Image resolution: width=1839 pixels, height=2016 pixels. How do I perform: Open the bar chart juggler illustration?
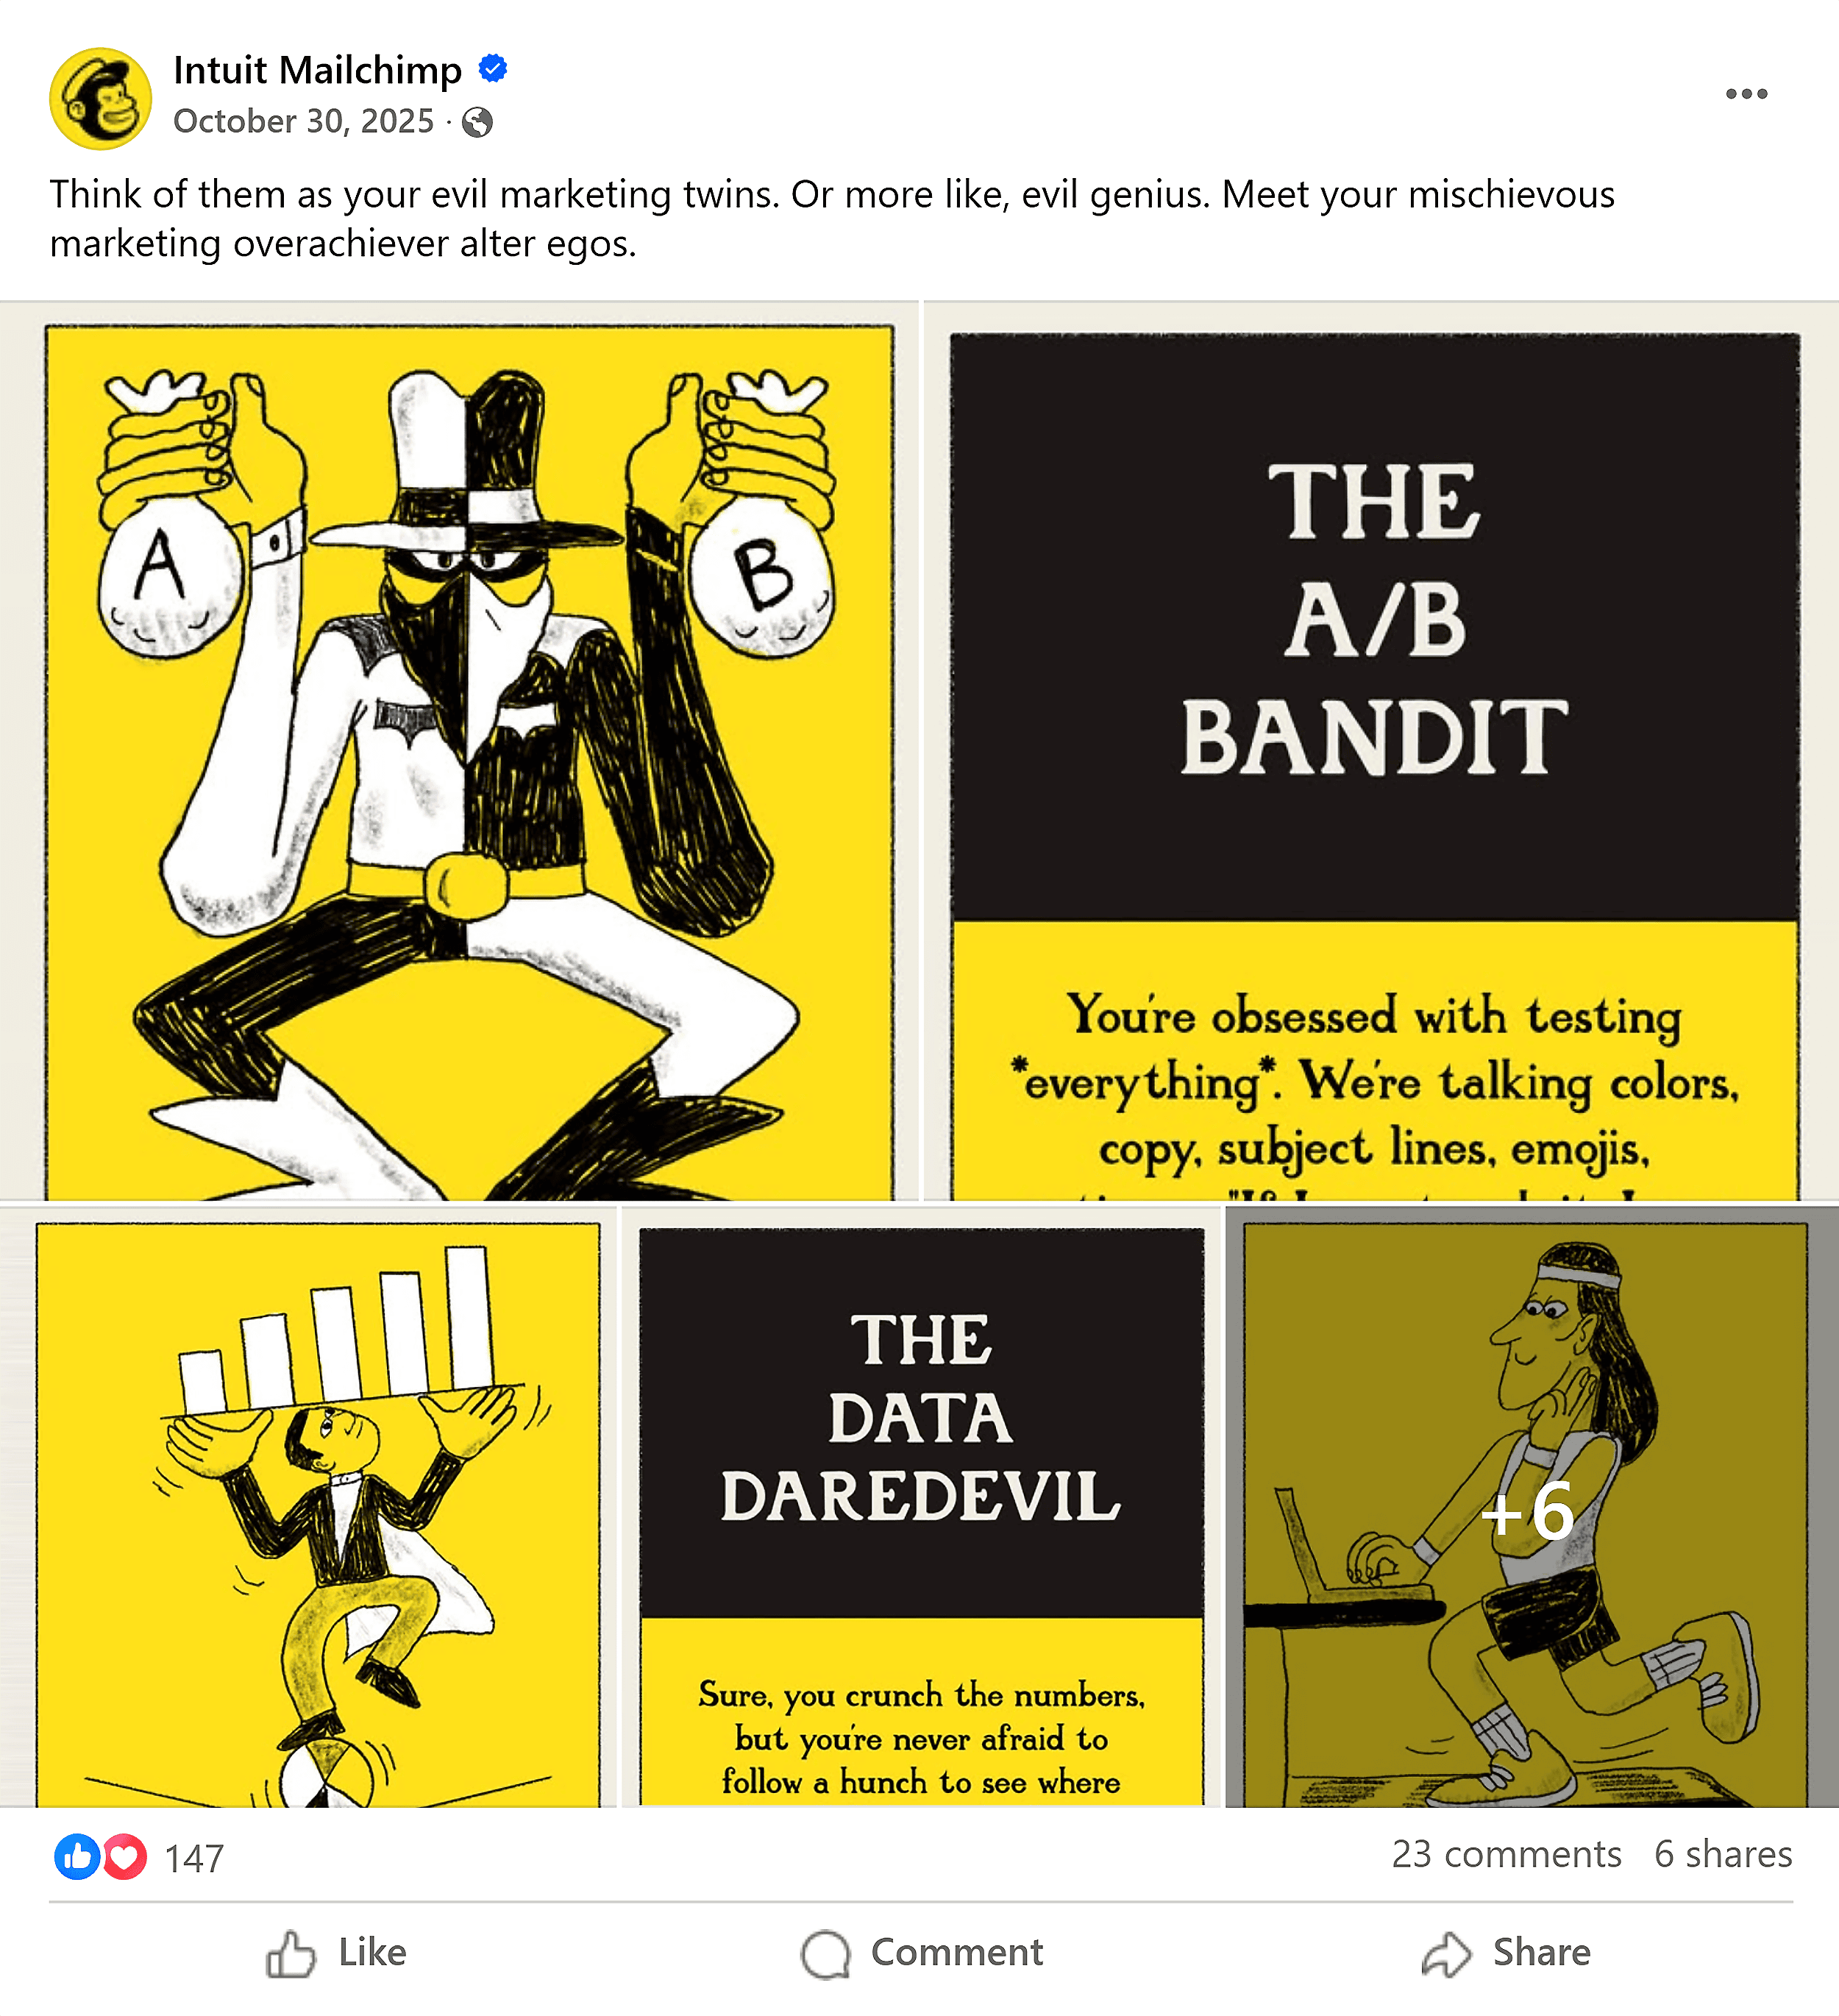coord(308,1506)
